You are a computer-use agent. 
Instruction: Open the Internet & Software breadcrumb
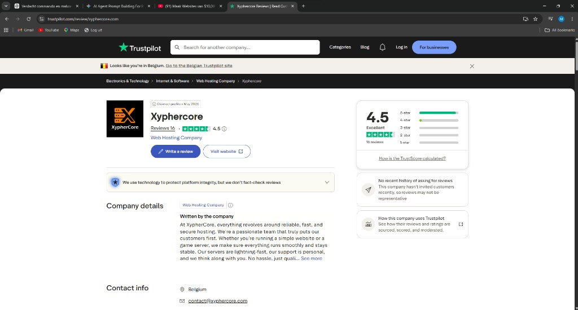173,81
